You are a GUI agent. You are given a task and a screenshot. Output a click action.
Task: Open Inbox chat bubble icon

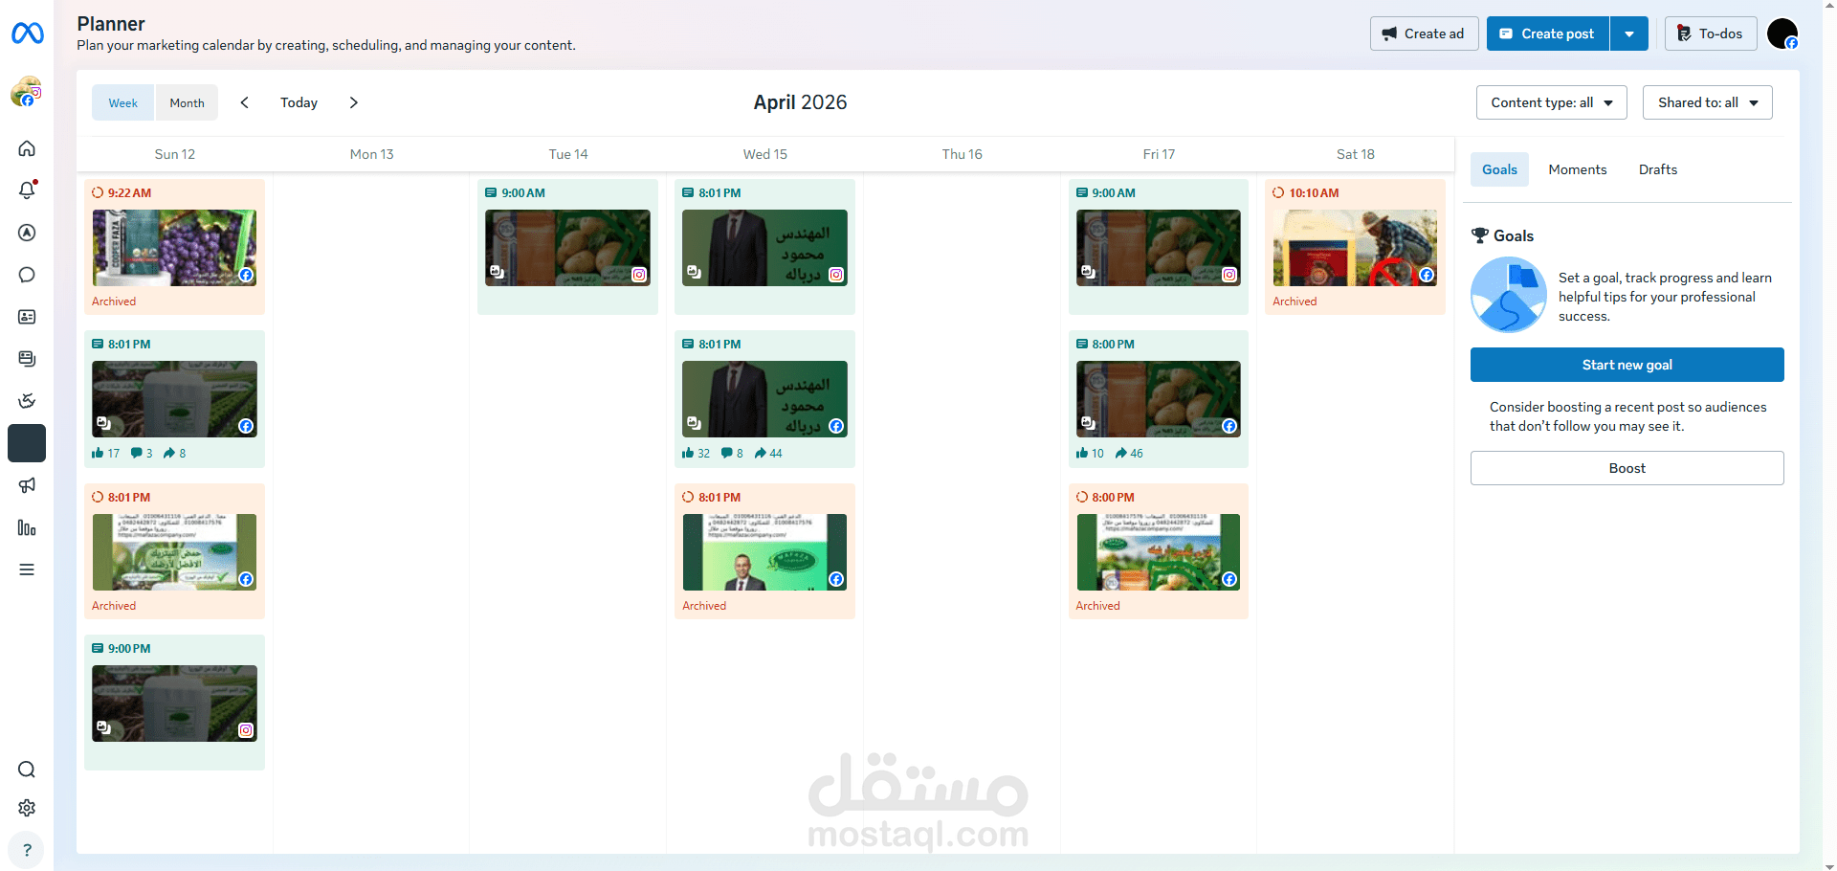27,275
